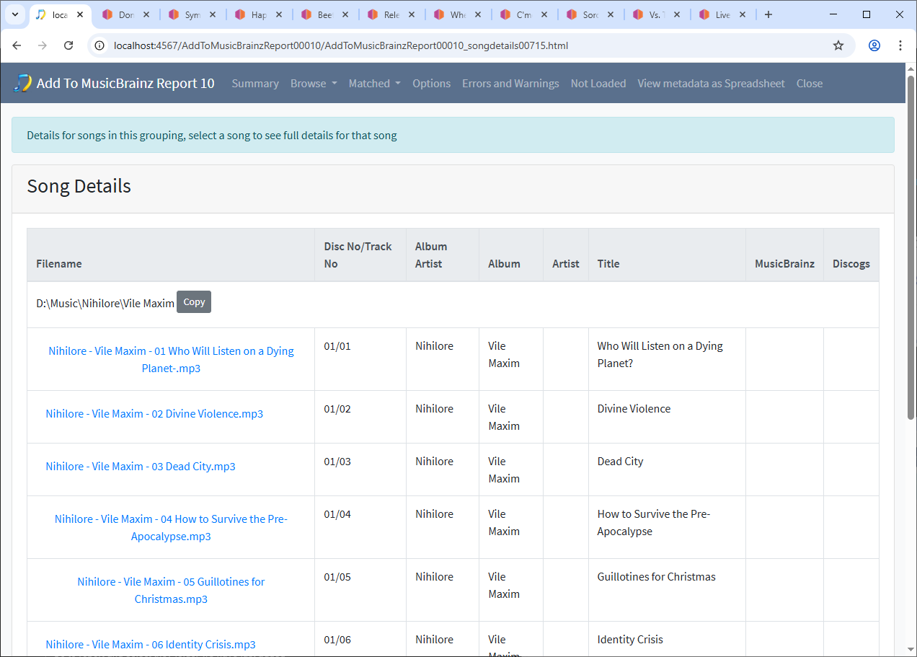The image size is (917, 657).
Task: Expand the Matched dropdown menu
Action: pyautogui.click(x=375, y=83)
